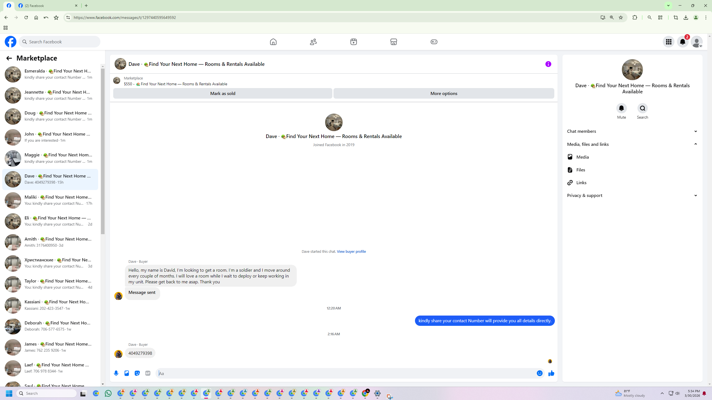Attach a photo with image icon

click(127, 373)
